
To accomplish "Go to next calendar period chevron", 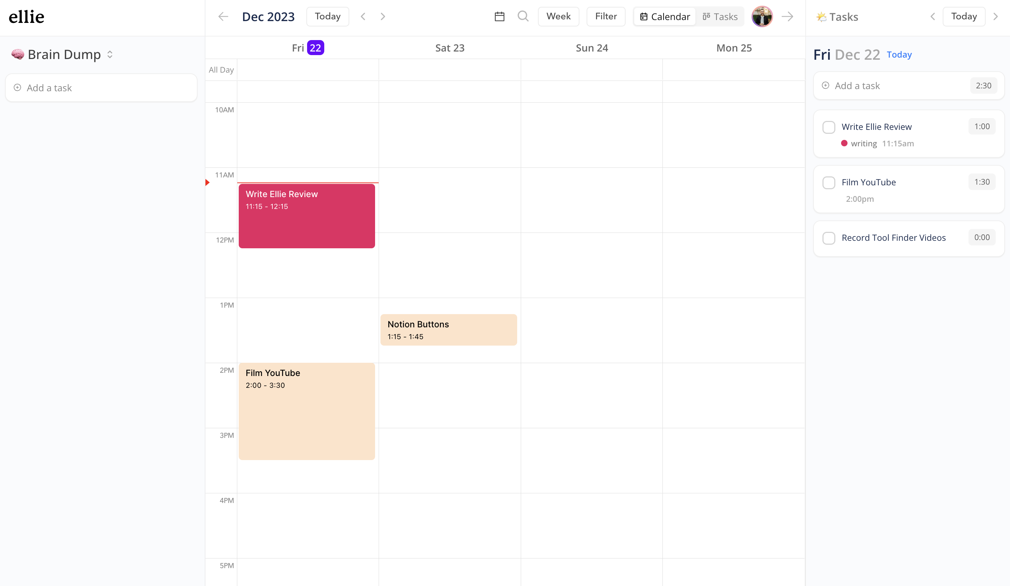I will click(383, 16).
